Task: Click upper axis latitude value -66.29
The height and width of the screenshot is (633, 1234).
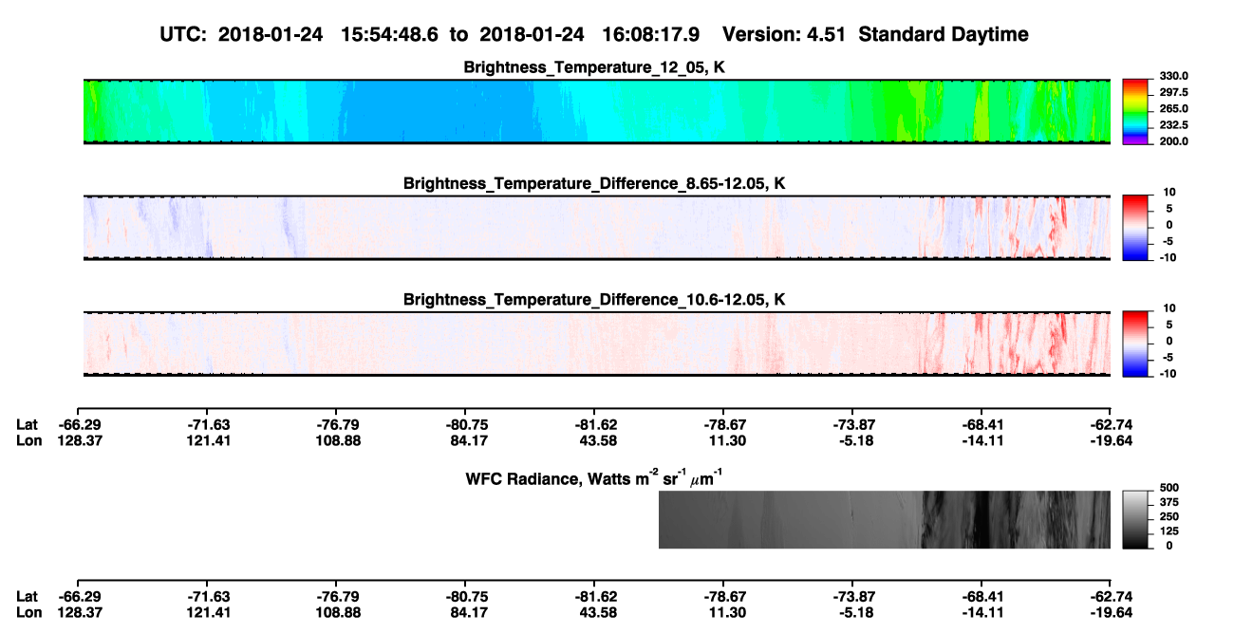Action: pos(78,424)
